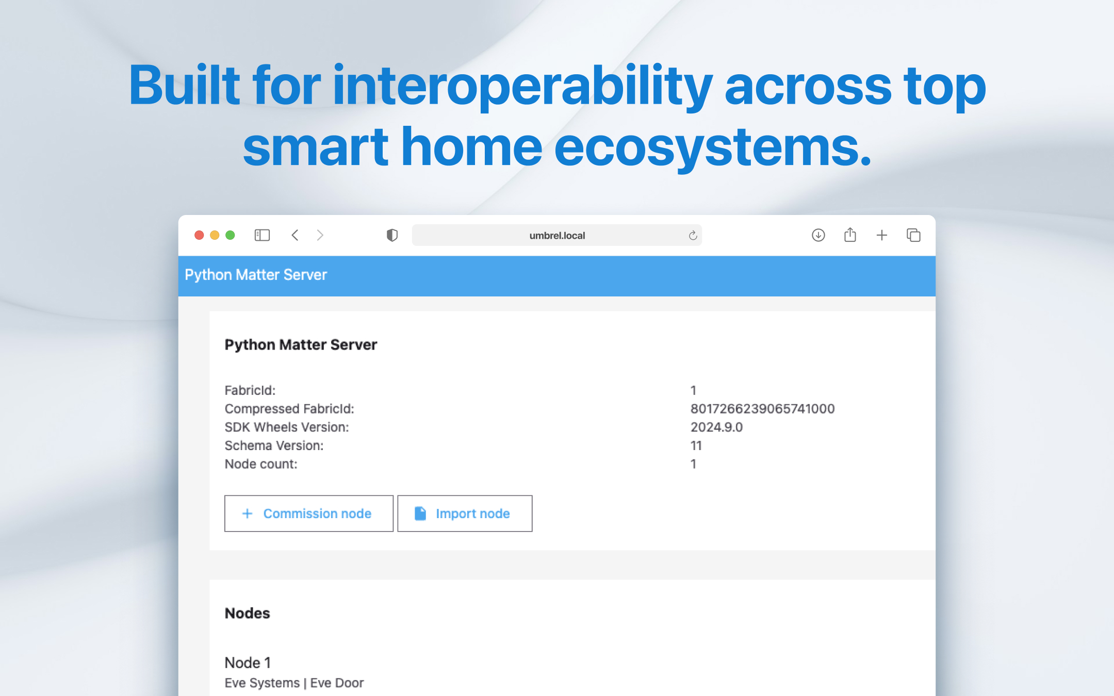Screen dimensions: 1114x696
Task: Click the Nodes section heading
Action: 247,613
